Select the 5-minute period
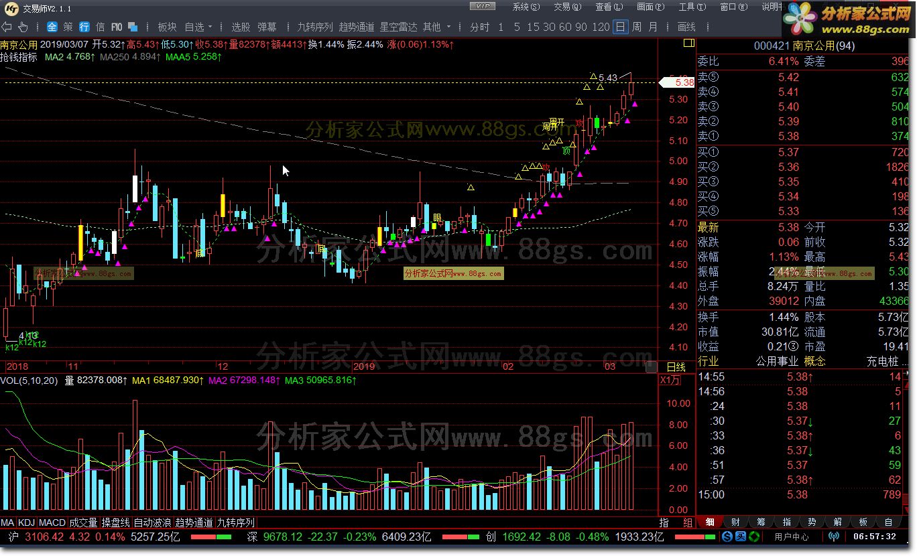Image resolution: width=917 pixels, height=556 pixels. 517,27
